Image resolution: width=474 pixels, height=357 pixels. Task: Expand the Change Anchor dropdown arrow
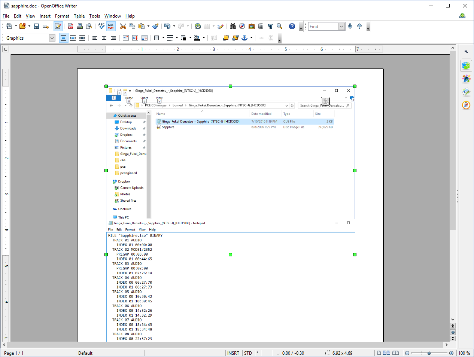pyautogui.click(x=251, y=38)
